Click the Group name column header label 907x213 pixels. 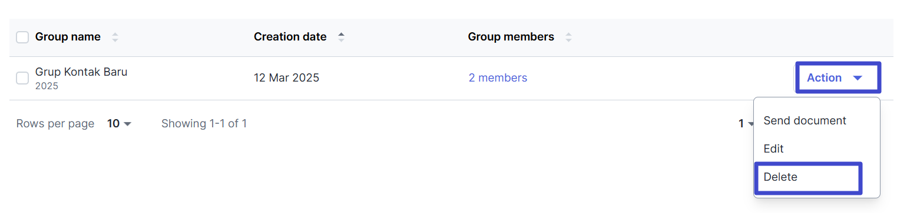68,37
